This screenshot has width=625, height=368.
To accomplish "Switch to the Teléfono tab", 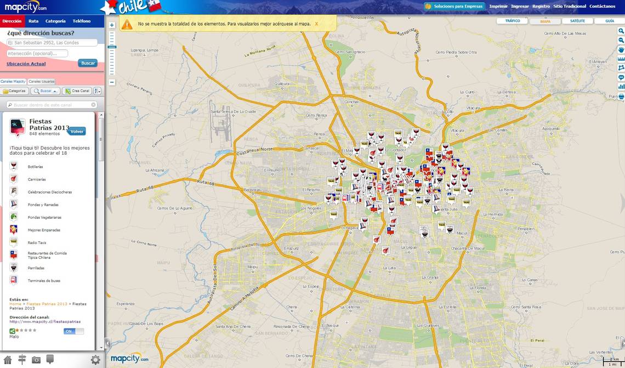I will [x=82, y=21].
